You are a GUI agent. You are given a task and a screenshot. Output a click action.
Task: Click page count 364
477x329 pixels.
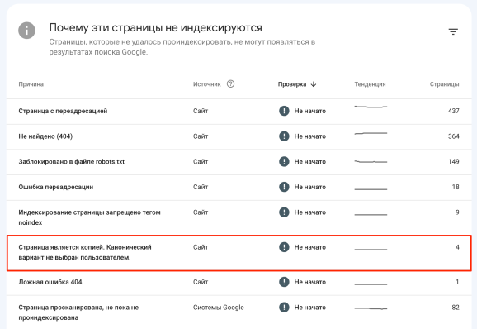coord(454,136)
